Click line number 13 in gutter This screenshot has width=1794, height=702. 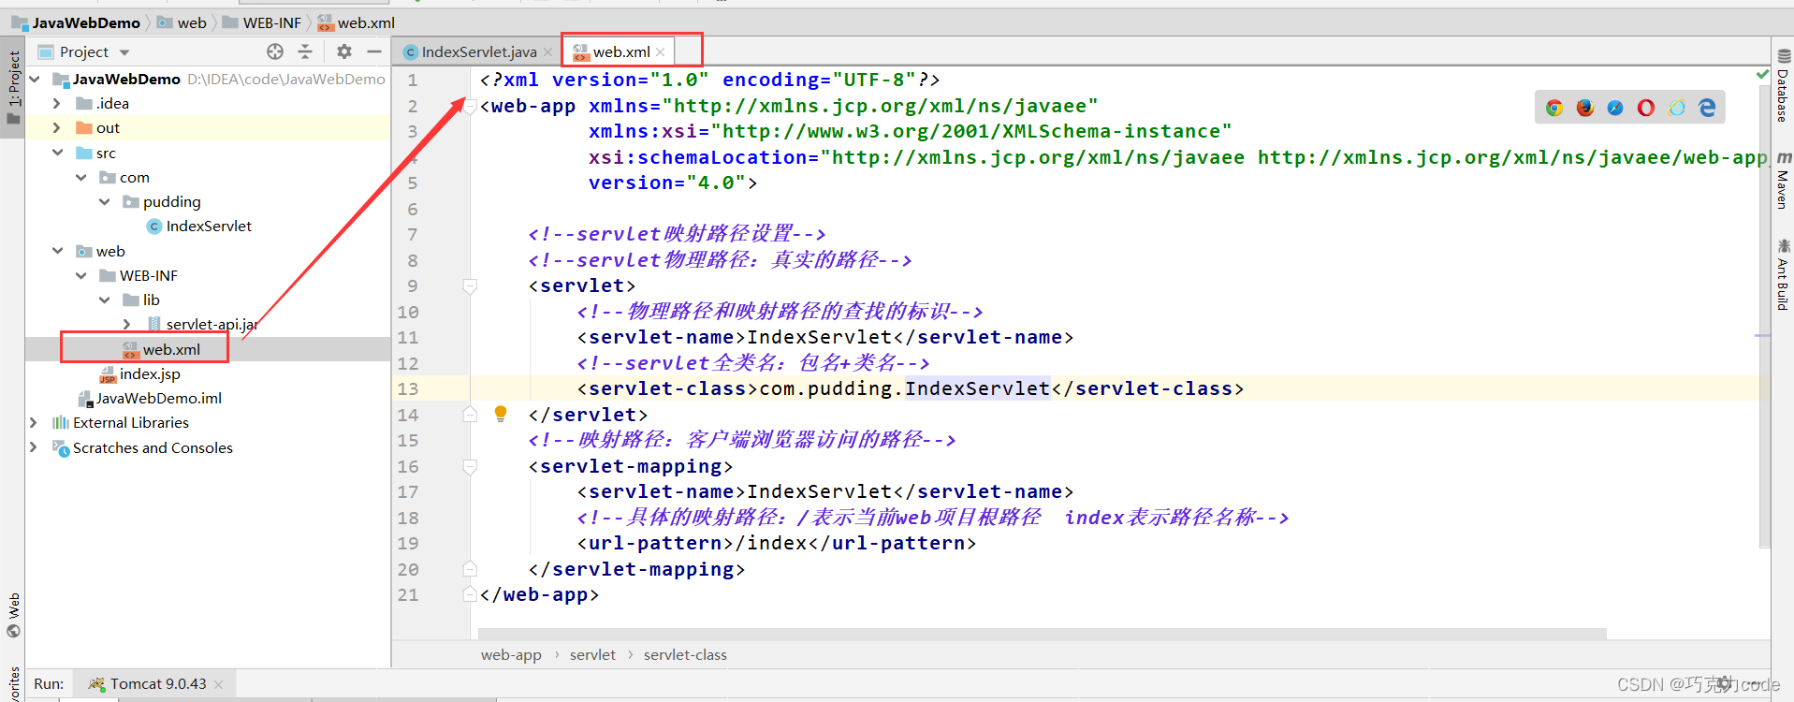(x=408, y=388)
